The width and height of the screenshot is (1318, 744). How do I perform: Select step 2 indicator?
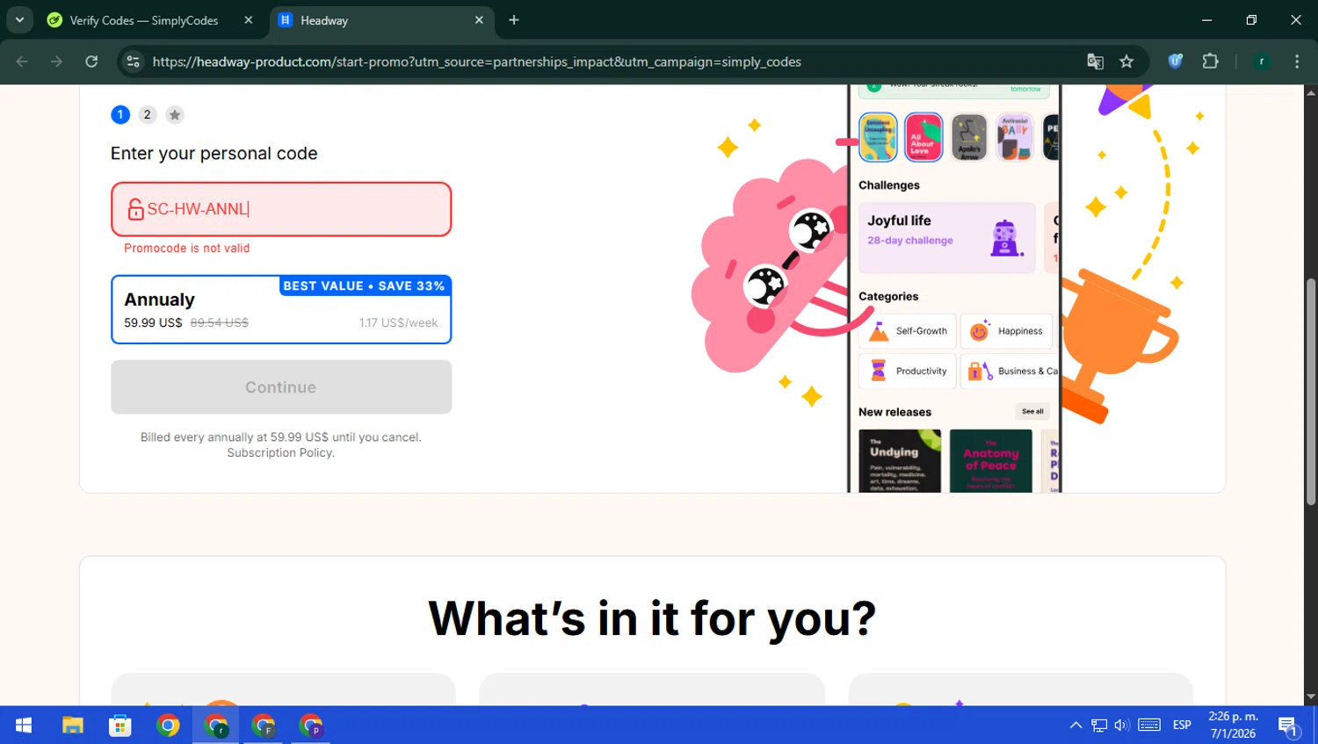pyautogui.click(x=148, y=114)
